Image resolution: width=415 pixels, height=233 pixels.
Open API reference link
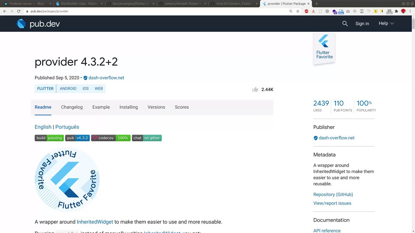[x=327, y=231]
